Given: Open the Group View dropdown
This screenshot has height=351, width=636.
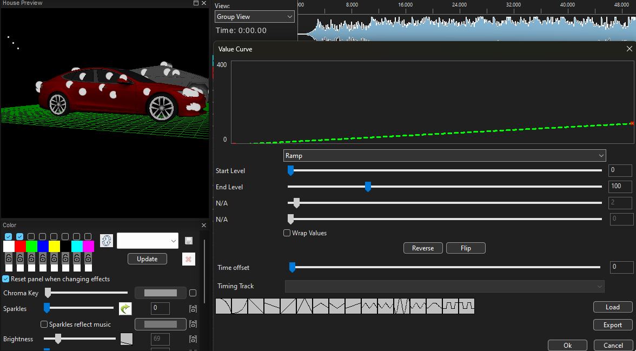Looking at the screenshot, I should (x=254, y=17).
